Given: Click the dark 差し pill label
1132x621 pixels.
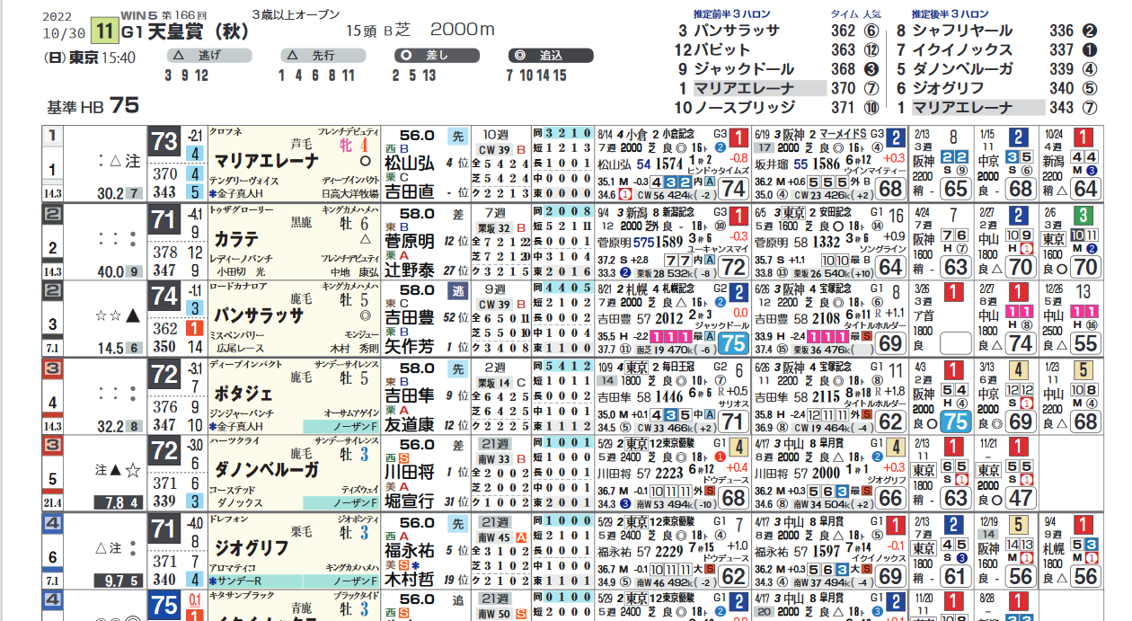Looking at the screenshot, I should pos(436,56).
